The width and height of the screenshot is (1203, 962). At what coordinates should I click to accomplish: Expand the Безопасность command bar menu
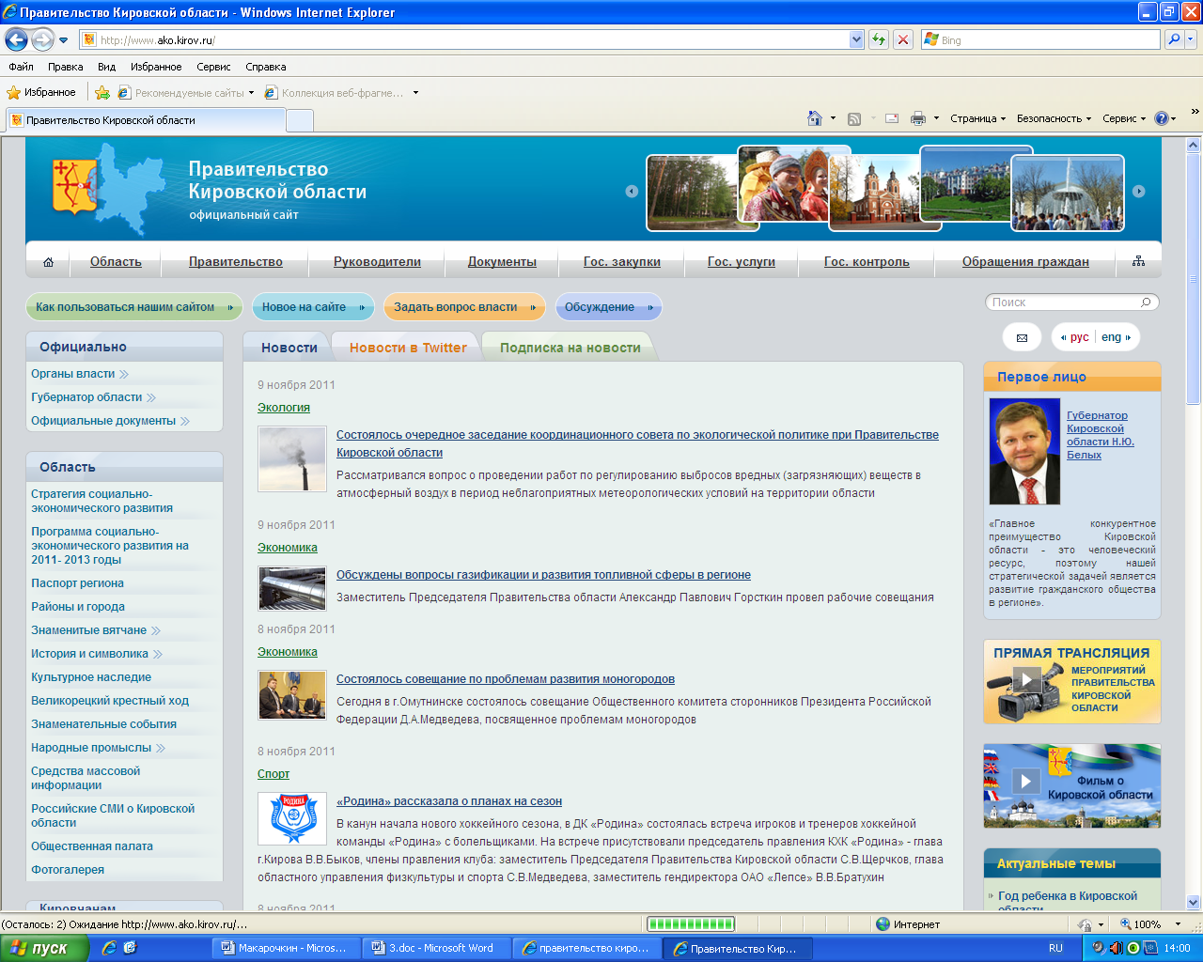click(x=1054, y=118)
